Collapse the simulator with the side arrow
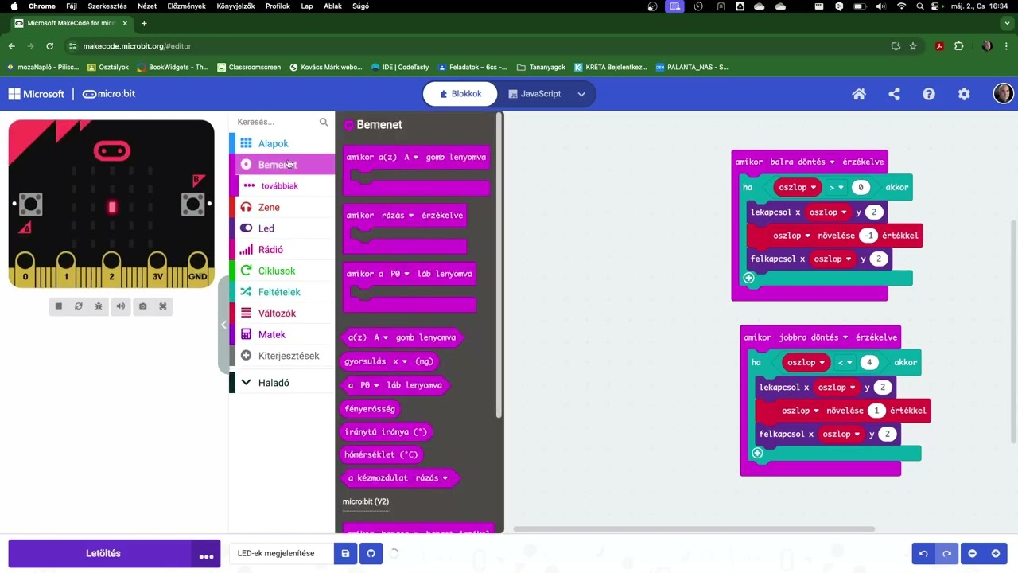Screen dimensions: 1018x573 click(223, 325)
